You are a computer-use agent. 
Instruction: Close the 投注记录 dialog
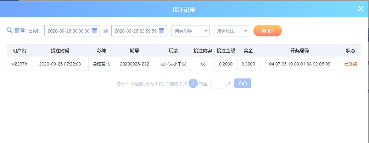[x=361, y=9]
